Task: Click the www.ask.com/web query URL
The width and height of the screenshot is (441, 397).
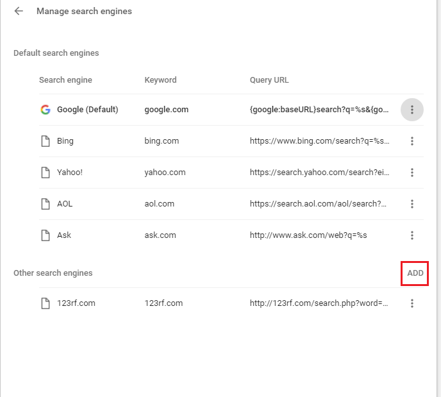Action: (x=308, y=235)
